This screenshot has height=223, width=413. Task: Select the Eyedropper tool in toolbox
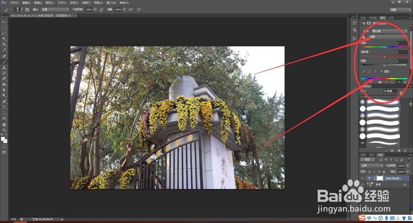tap(4, 50)
